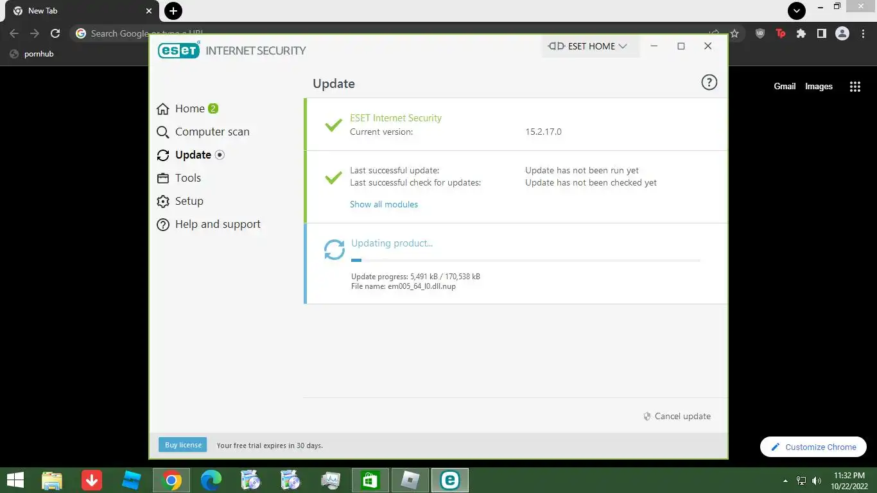Image resolution: width=877 pixels, height=493 pixels.
Task: Open Images link in Chrome
Action: [819, 87]
